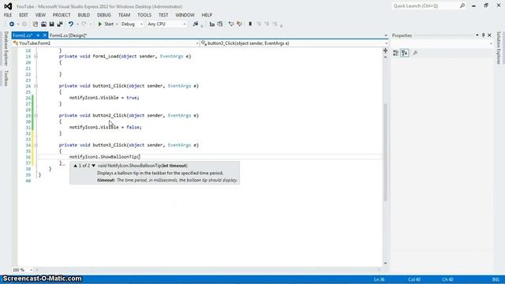
Task: Start debugging with the green Start button
Action: pos(106,24)
